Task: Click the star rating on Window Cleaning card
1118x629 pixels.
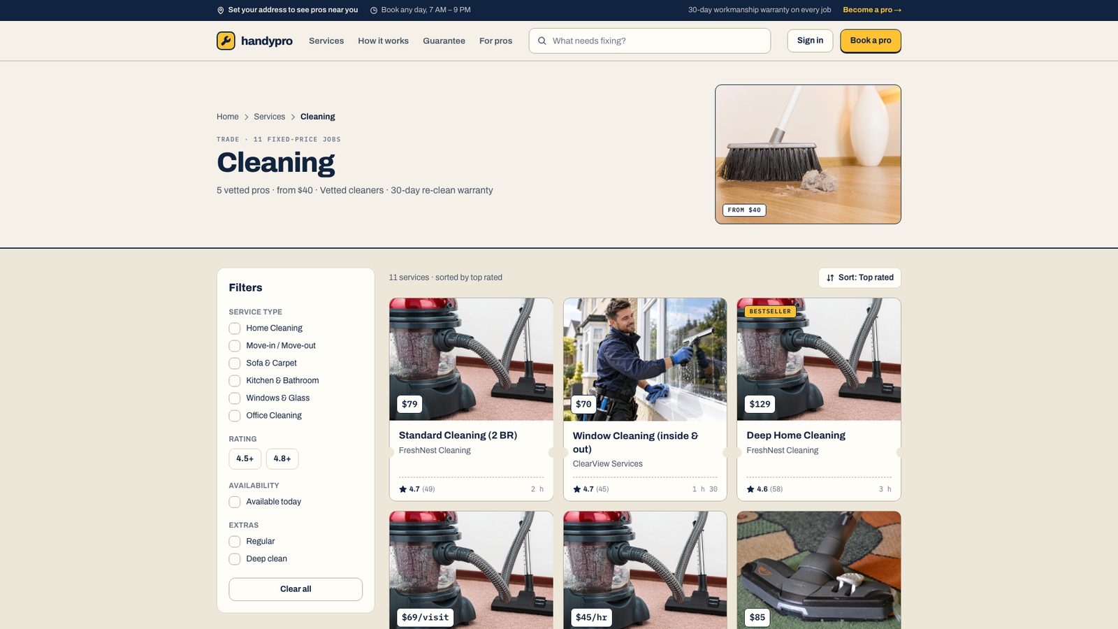Action: tap(590, 489)
